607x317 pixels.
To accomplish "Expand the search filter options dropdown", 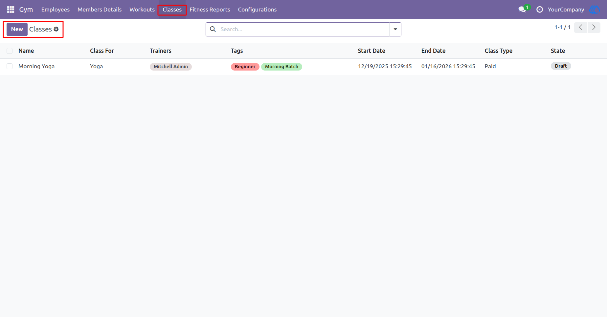I will (x=395, y=29).
